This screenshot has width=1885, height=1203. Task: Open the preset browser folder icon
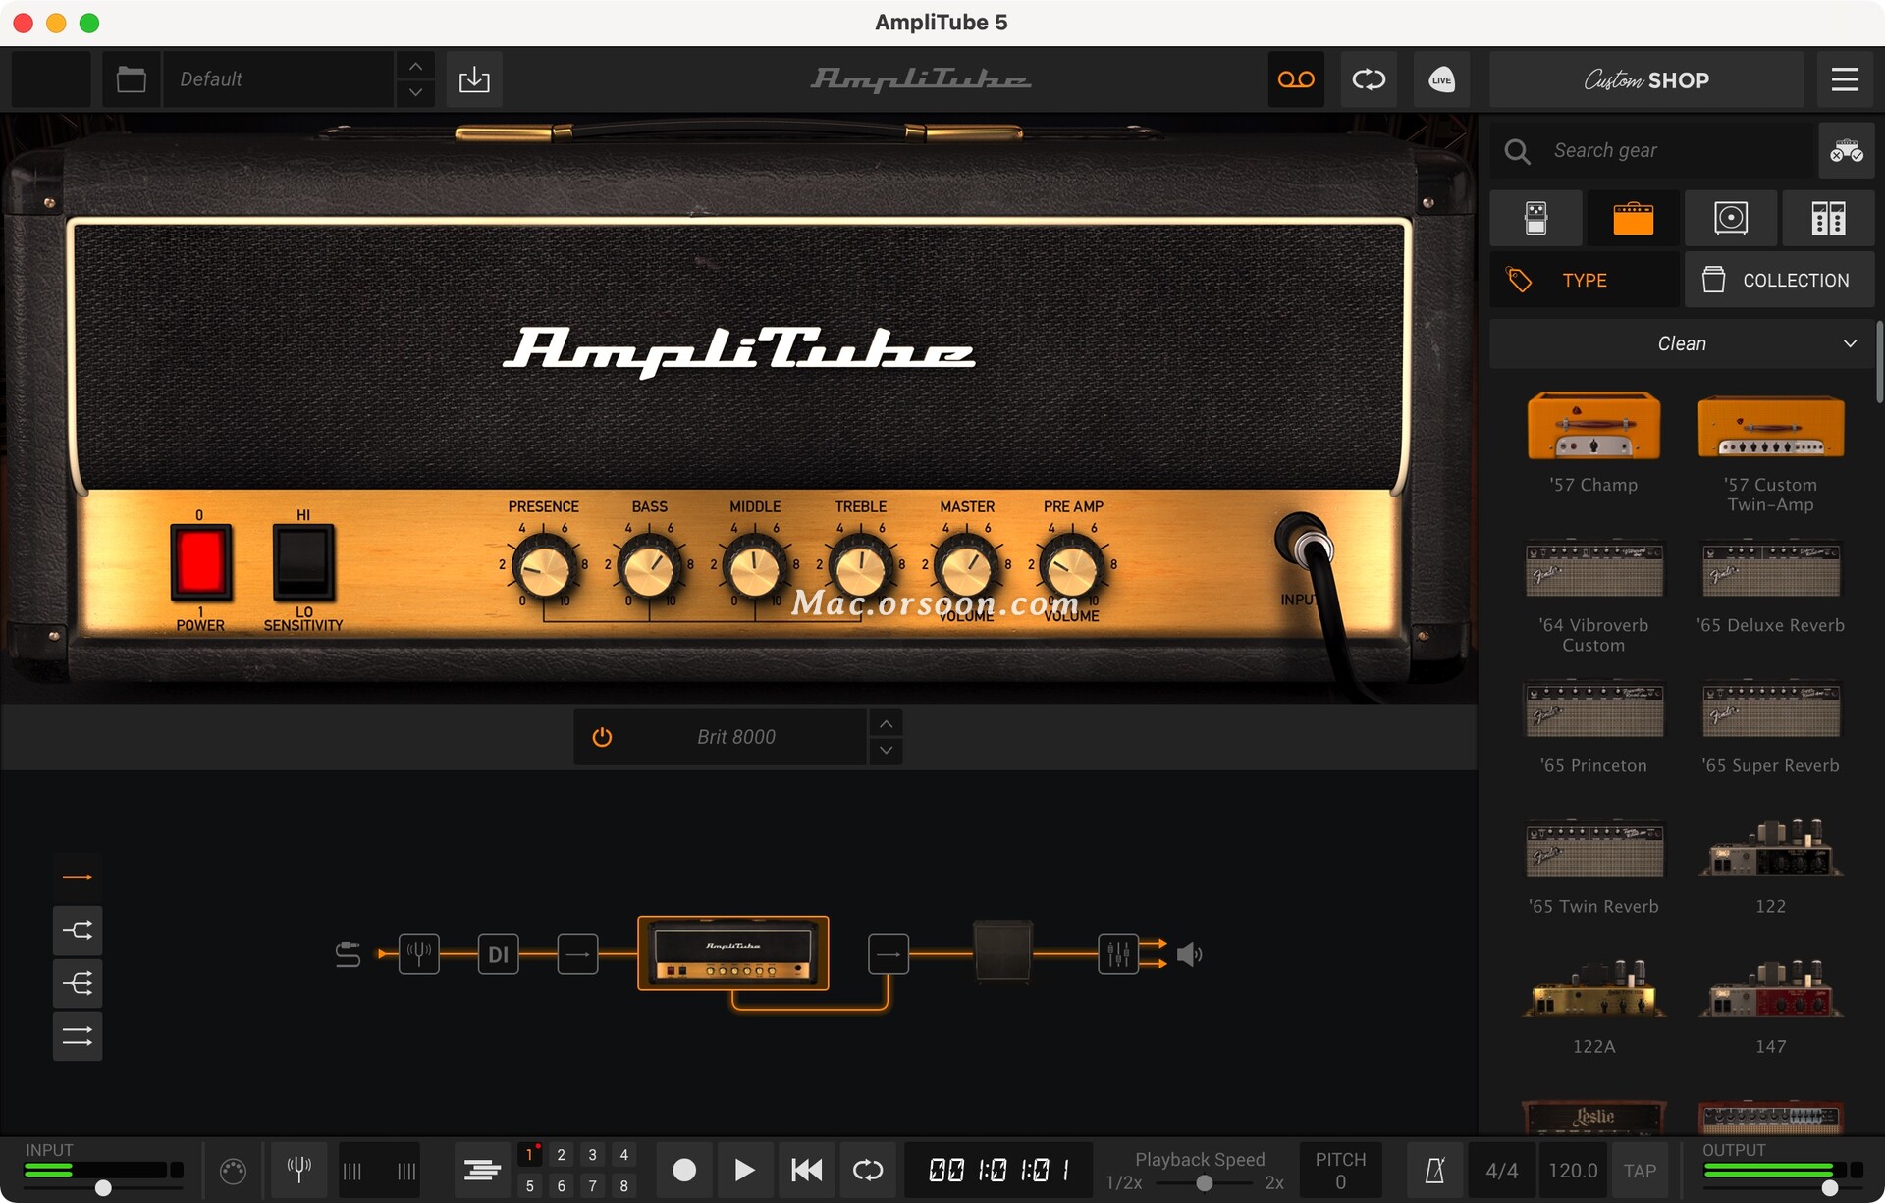[x=131, y=79]
